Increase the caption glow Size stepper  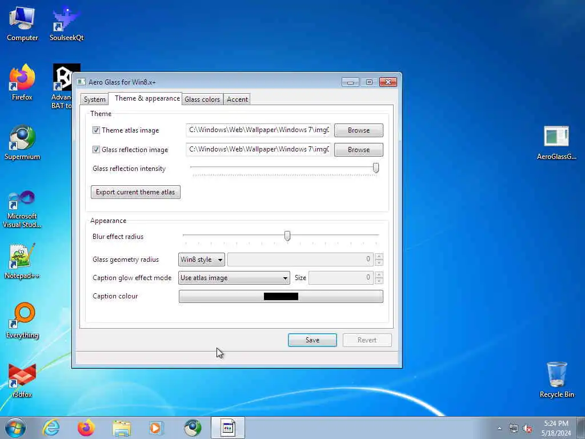coord(379,275)
